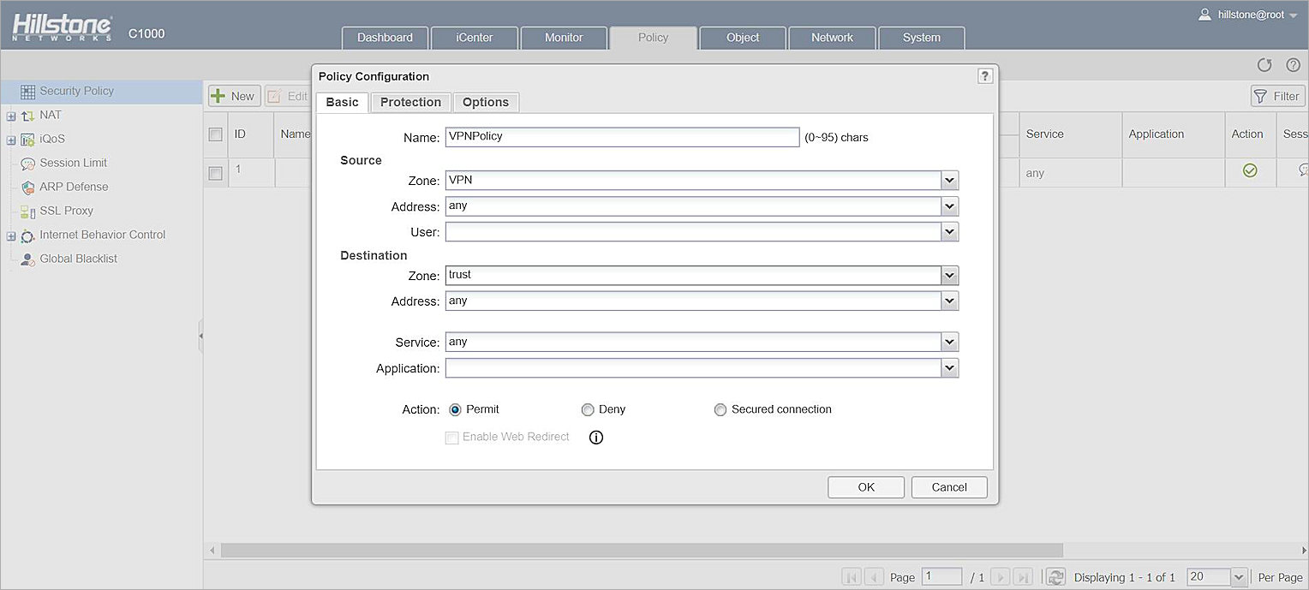Select the Deny action radio button

coord(588,410)
